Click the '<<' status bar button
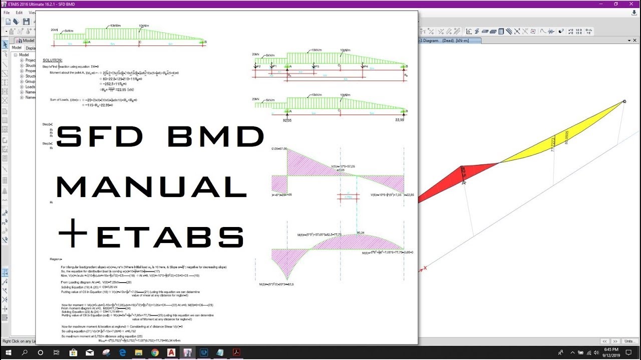Viewport: 641px width, 360px height. 605,341
